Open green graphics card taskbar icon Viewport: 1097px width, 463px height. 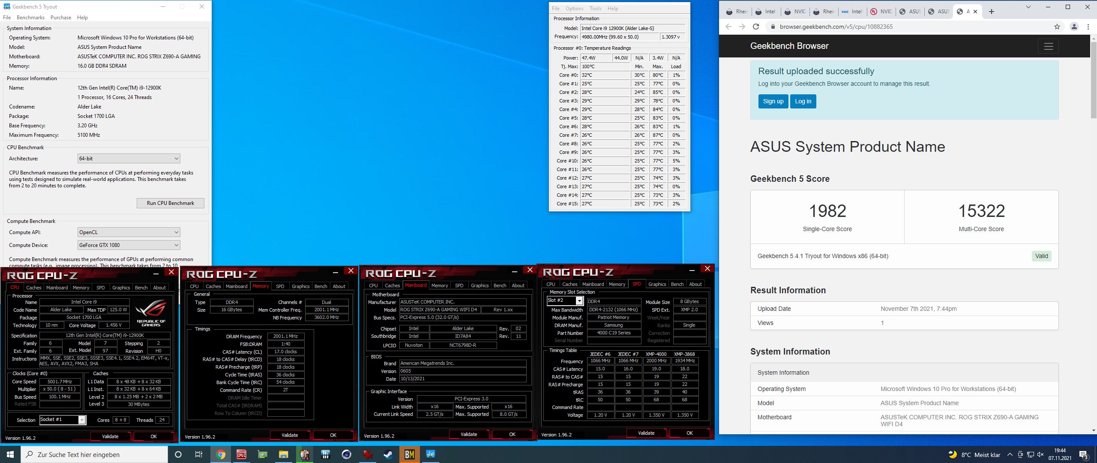263,454
